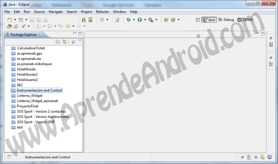
Task: Open the New Java Class dropdown arrow
Action: tap(179, 20)
